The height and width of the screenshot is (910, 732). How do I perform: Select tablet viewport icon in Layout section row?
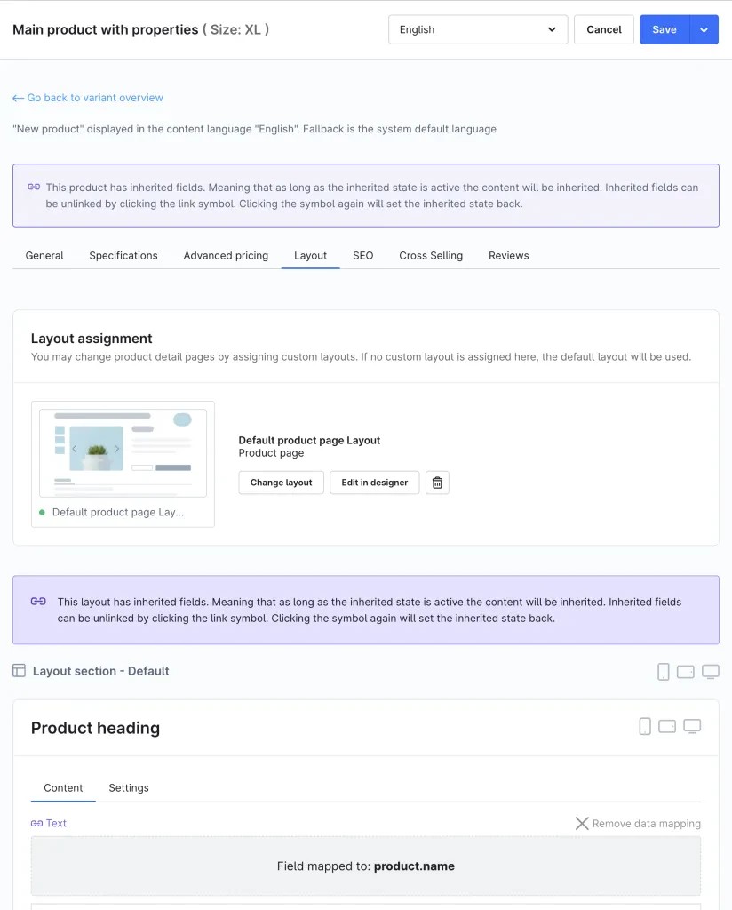pos(685,672)
